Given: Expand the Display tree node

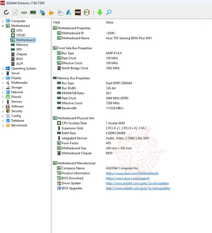Looking at the screenshot, I should pyautogui.click(x=3, y=78).
